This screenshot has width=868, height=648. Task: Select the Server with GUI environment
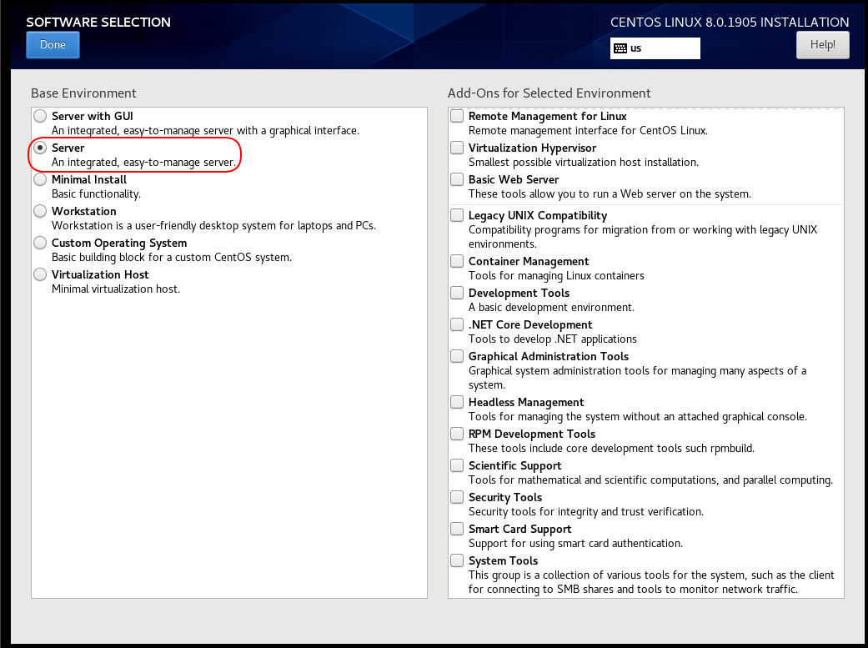click(39, 116)
